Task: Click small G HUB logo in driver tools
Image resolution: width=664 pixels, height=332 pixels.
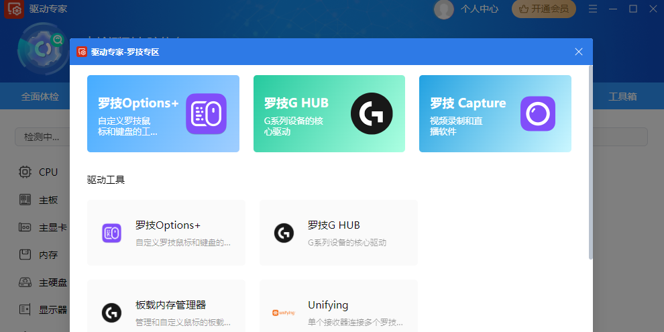Action: tap(284, 233)
